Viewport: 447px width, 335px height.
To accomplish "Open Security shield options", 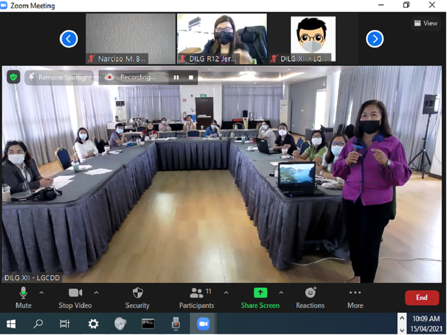I will 137,297.
